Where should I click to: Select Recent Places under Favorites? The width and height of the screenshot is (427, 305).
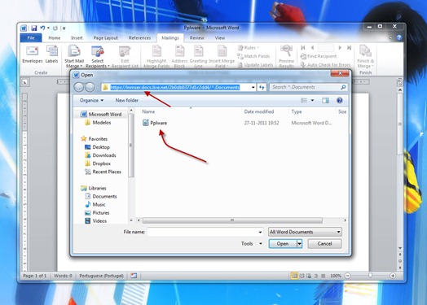point(103,172)
